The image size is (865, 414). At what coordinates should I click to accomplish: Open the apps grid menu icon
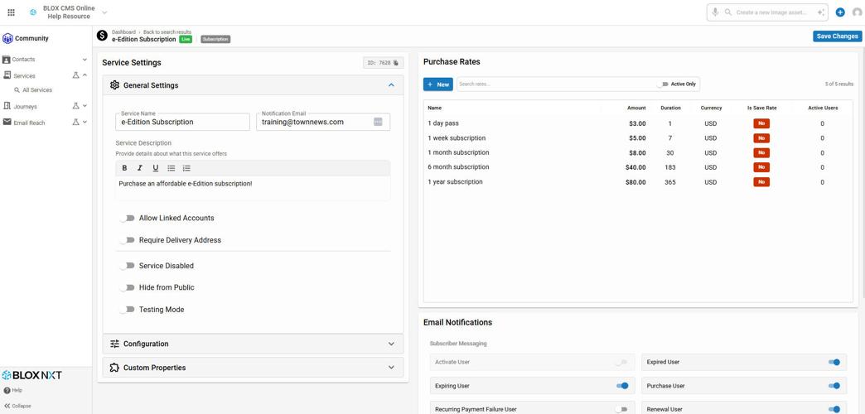pos(11,12)
